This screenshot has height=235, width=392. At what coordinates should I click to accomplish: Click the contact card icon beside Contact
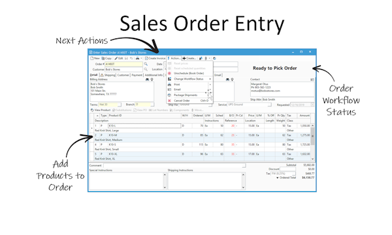pyautogui.click(x=312, y=80)
